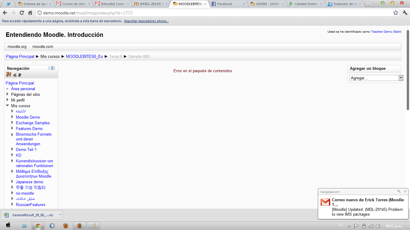Click the pencil edit icon in Navegación block
Viewport: 410px width, 230px height.
[x=15, y=75]
